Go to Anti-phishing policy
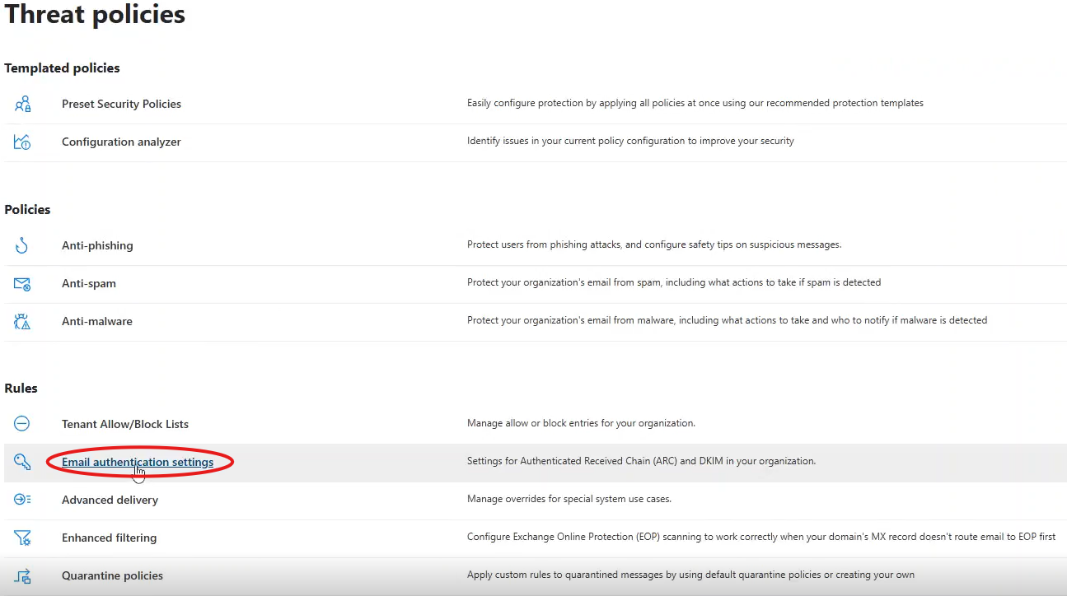The width and height of the screenshot is (1067, 596). [x=97, y=245]
